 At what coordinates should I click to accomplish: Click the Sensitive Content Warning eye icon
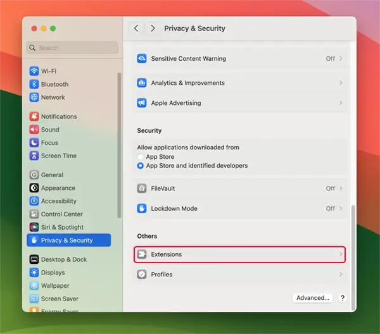click(142, 58)
